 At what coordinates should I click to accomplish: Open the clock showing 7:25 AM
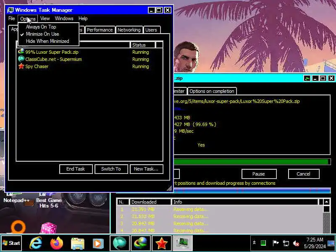[x=315, y=243]
